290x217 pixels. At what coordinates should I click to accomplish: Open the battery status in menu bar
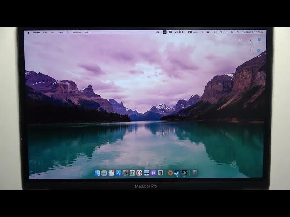click(208, 32)
